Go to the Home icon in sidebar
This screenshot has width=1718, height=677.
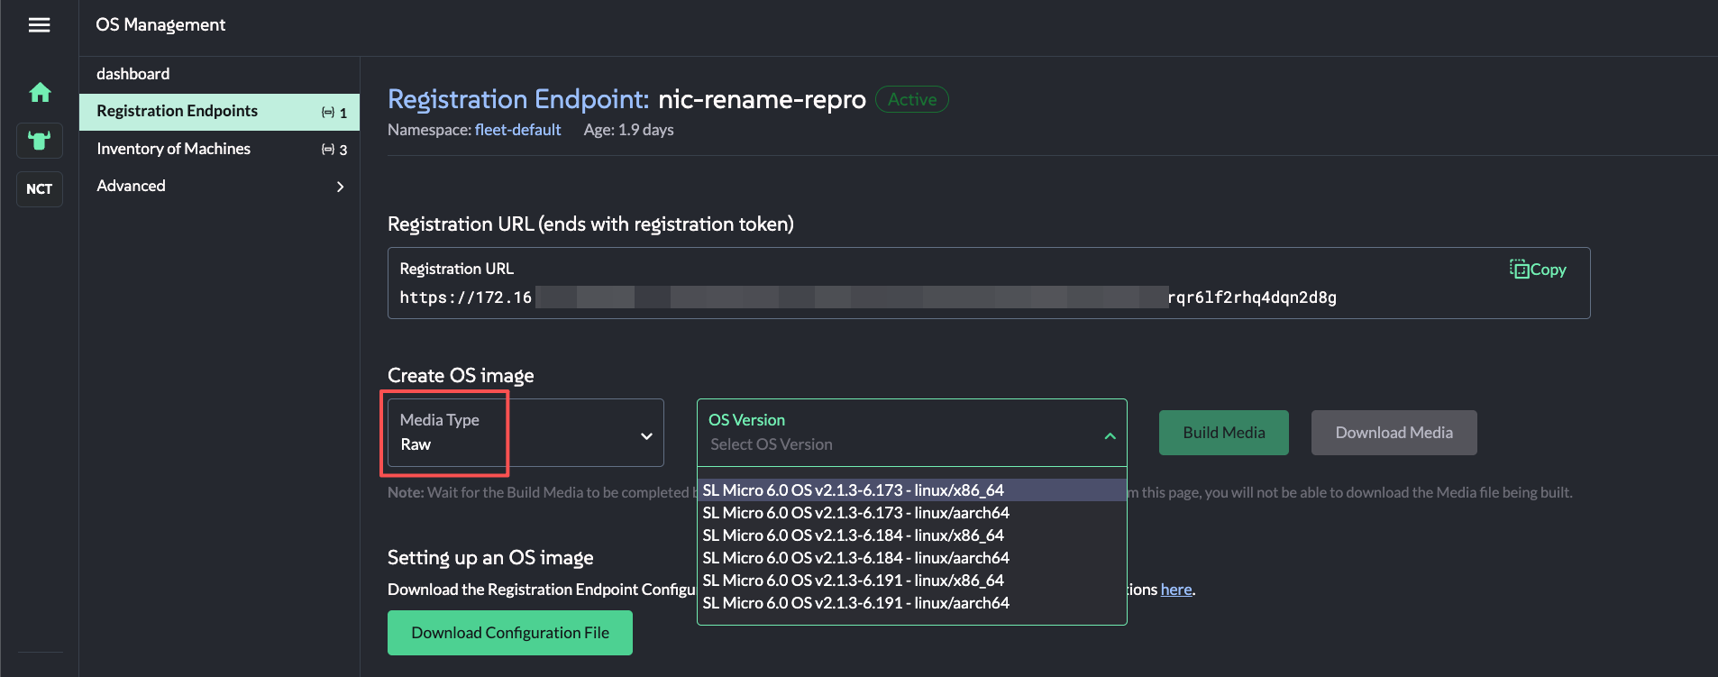click(40, 92)
